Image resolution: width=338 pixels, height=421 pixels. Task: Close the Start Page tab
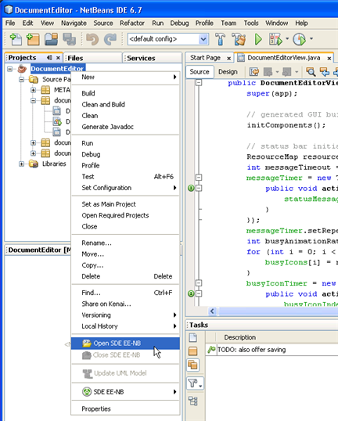[228, 58]
